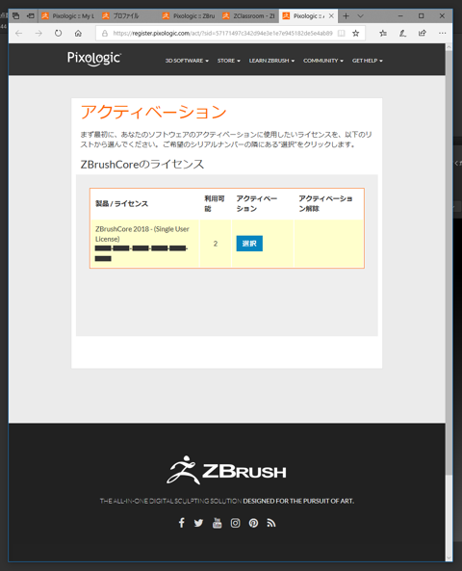This screenshot has height=571, width=462.
Task: Click the address bar URL field
Action: coord(222,34)
